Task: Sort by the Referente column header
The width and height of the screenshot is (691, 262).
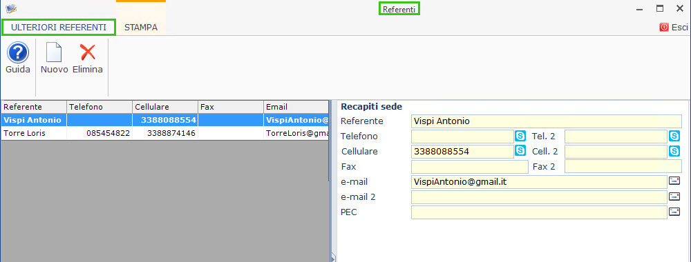Action: click(x=34, y=107)
